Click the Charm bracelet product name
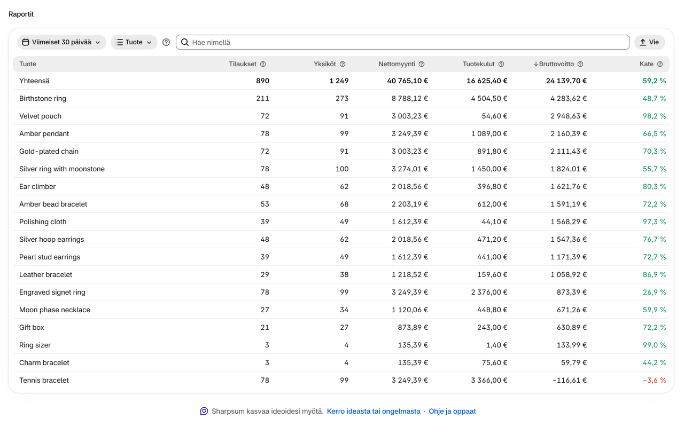The image size is (684, 427). pyautogui.click(x=44, y=362)
